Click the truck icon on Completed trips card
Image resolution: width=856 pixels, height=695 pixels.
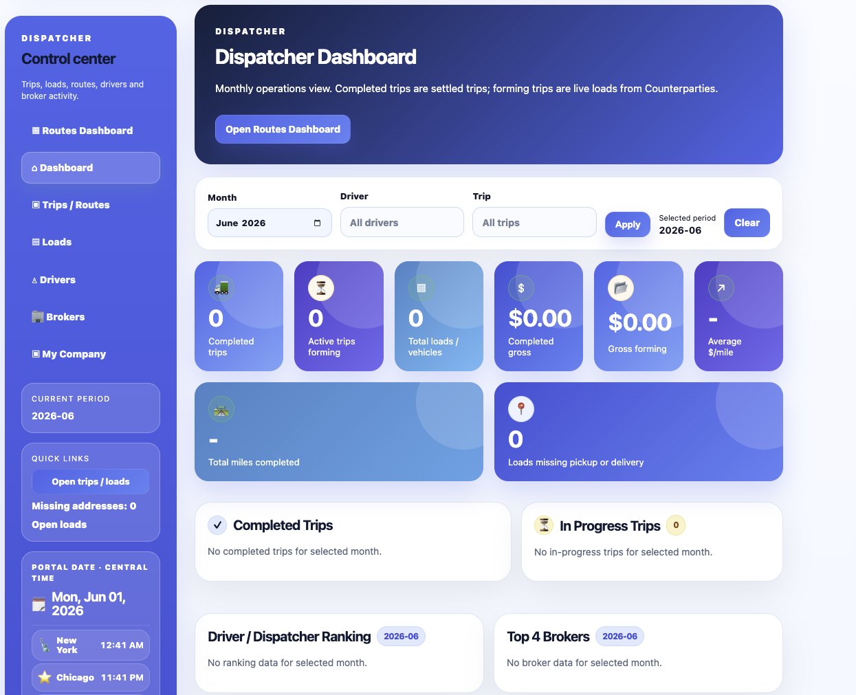click(221, 288)
